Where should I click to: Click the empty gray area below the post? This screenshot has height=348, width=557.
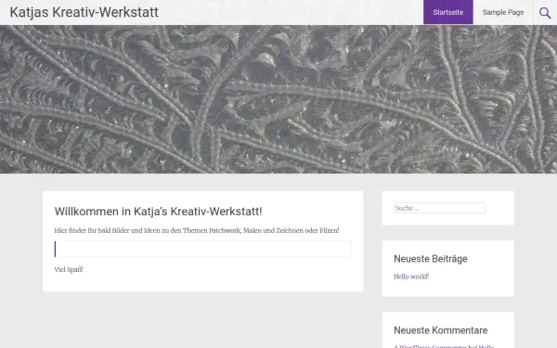tap(202, 319)
